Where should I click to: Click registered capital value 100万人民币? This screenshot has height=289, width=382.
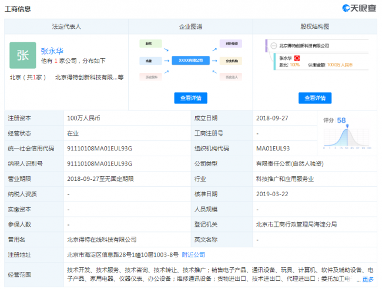[x=83, y=118]
